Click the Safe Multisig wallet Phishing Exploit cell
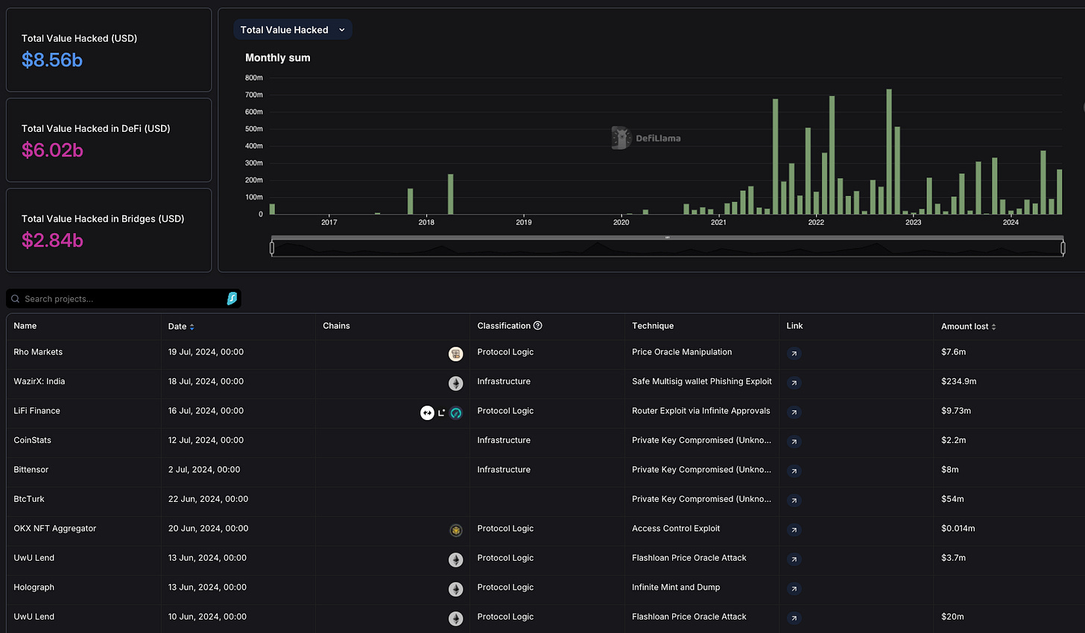 pos(701,381)
